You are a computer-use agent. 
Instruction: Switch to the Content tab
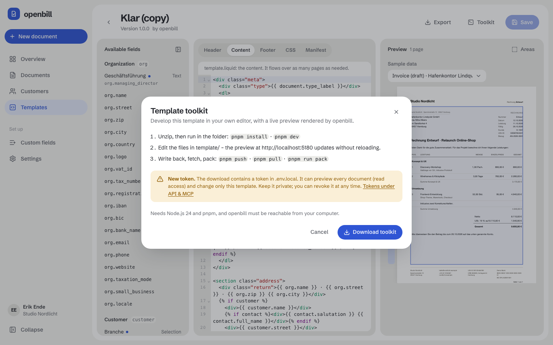(241, 50)
